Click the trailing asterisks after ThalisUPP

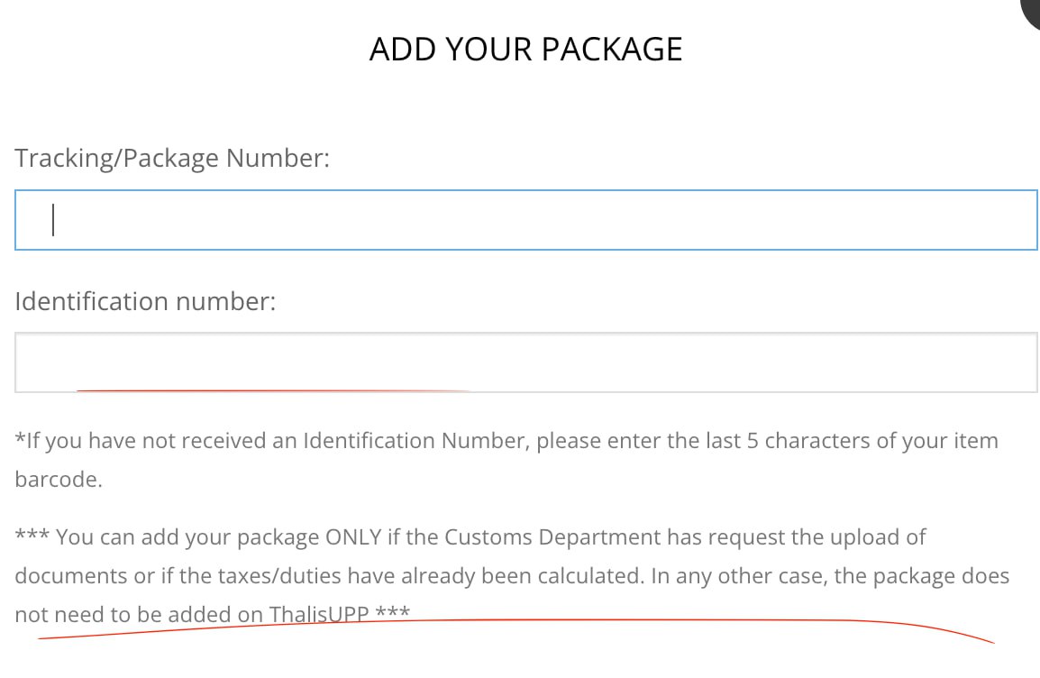[393, 611]
